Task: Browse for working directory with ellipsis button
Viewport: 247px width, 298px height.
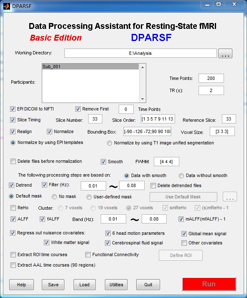Action: point(225,54)
